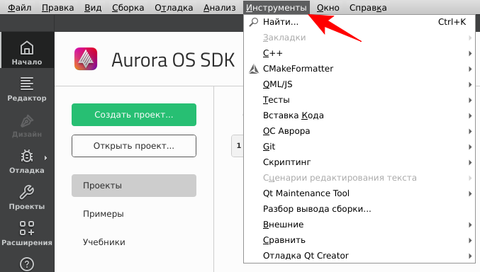This screenshot has width=480, height=272.
Task: Expand Тесты submenu arrow
Action: pos(470,101)
